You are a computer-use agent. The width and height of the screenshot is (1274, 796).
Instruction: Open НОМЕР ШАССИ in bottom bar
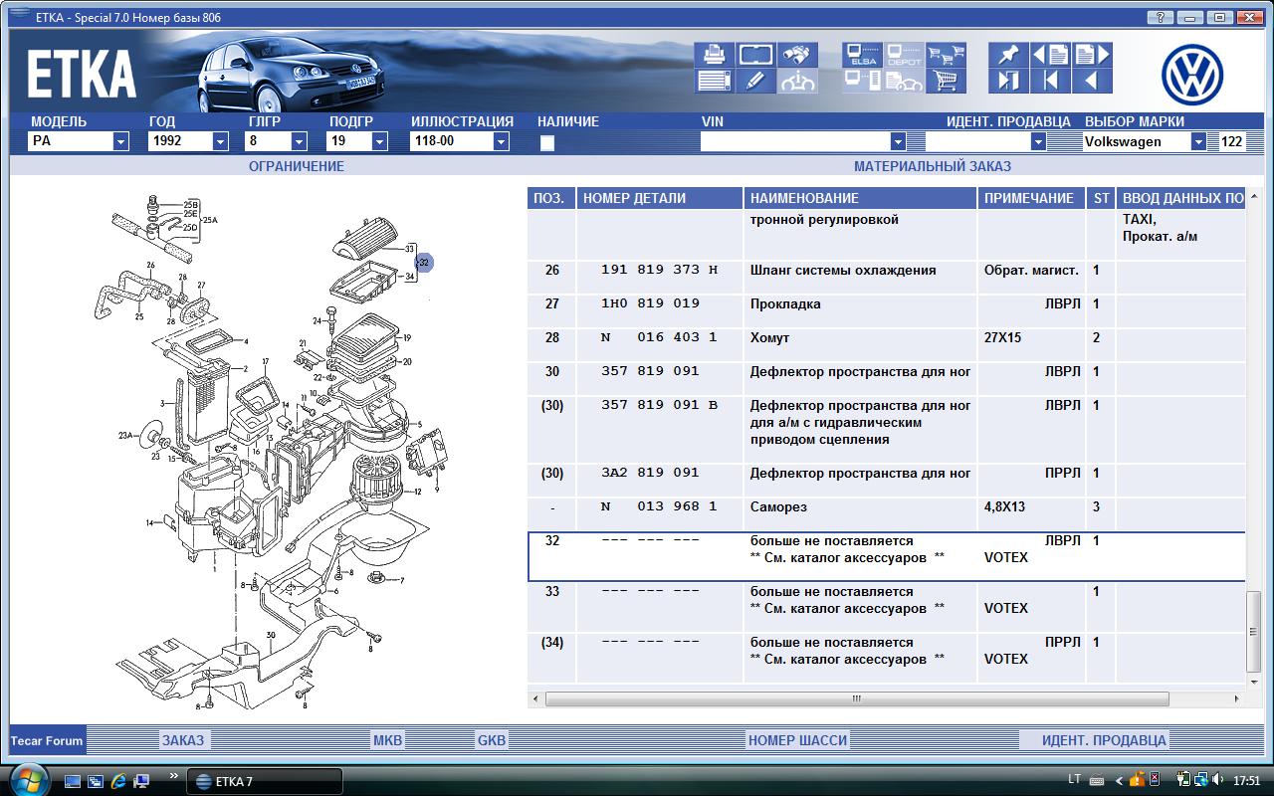click(x=797, y=740)
